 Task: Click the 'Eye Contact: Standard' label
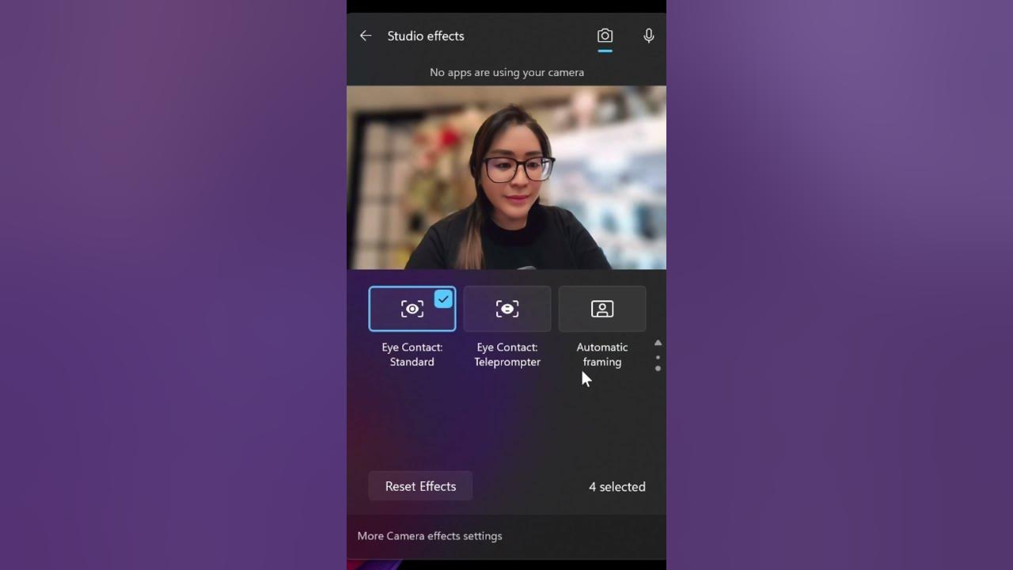click(412, 355)
